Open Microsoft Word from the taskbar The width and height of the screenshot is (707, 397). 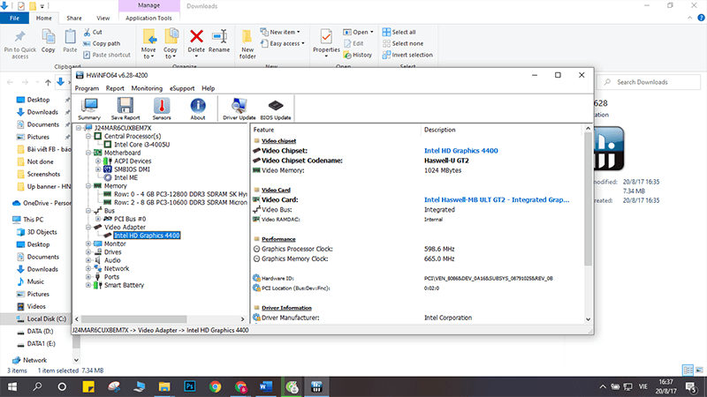click(266, 386)
